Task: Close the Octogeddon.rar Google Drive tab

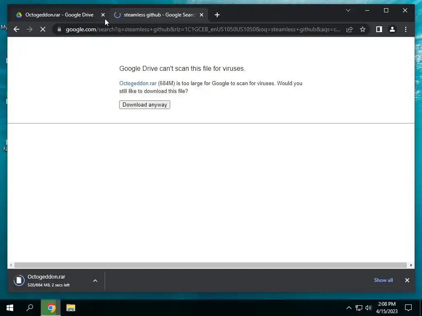Action: (103, 15)
